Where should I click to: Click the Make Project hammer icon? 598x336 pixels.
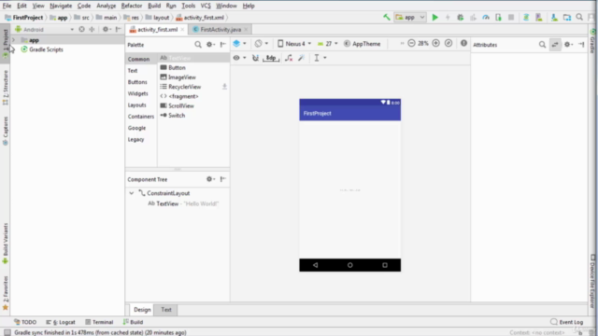387,17
